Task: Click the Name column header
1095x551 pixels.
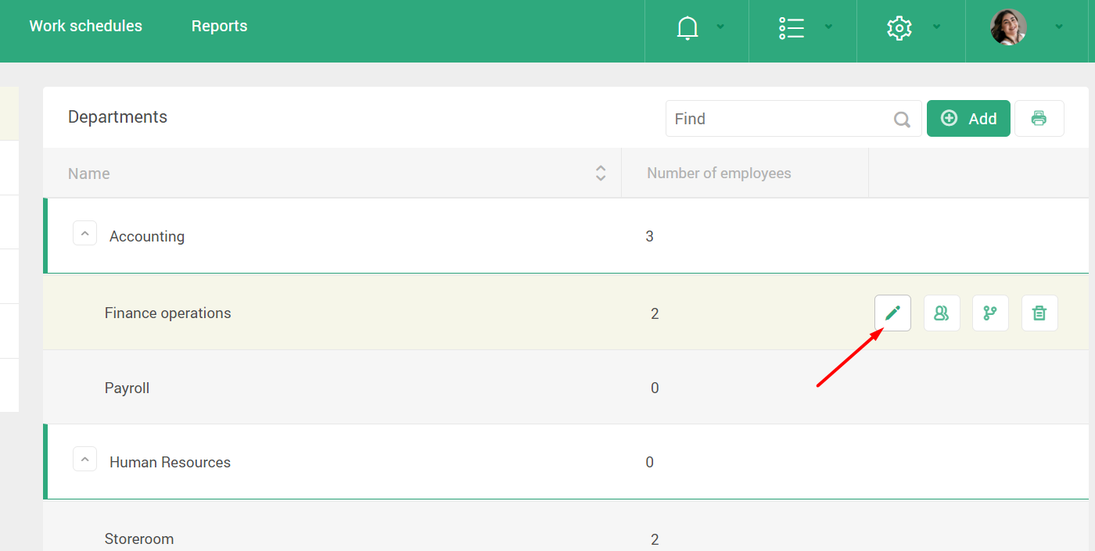Action: pyautogui.click(x=89, y=174)
